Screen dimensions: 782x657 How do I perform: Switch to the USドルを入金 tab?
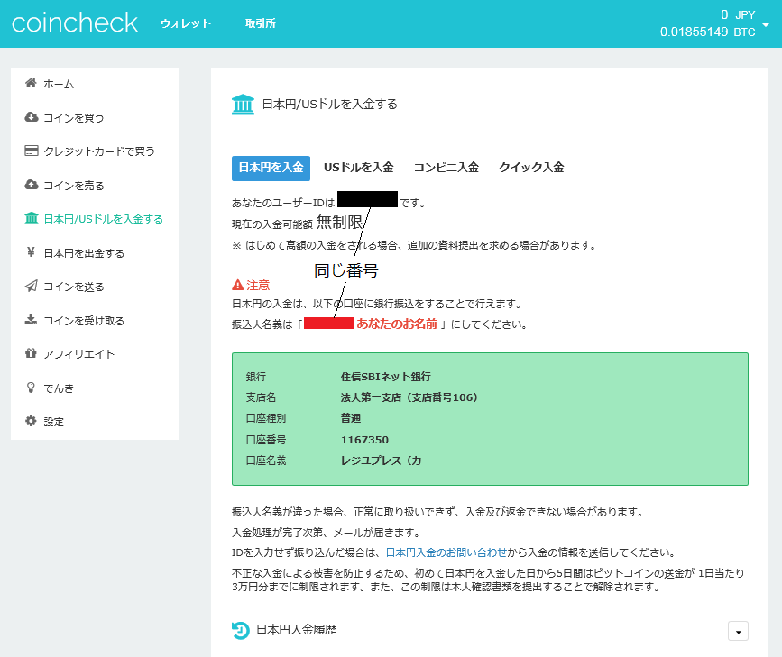pos(359,168)
